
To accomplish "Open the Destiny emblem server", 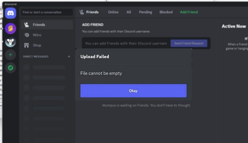I will (x=10, y=42).
